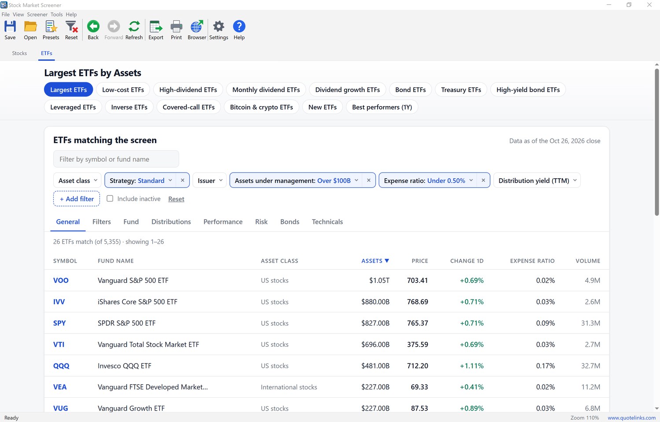Screen dimensions: 660x422
Task: Select the Bitcoin & crypto ETFs preset
Action: tap(261, 107)
